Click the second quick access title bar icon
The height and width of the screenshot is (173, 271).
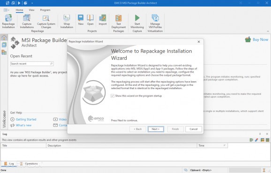click(13, 3)
